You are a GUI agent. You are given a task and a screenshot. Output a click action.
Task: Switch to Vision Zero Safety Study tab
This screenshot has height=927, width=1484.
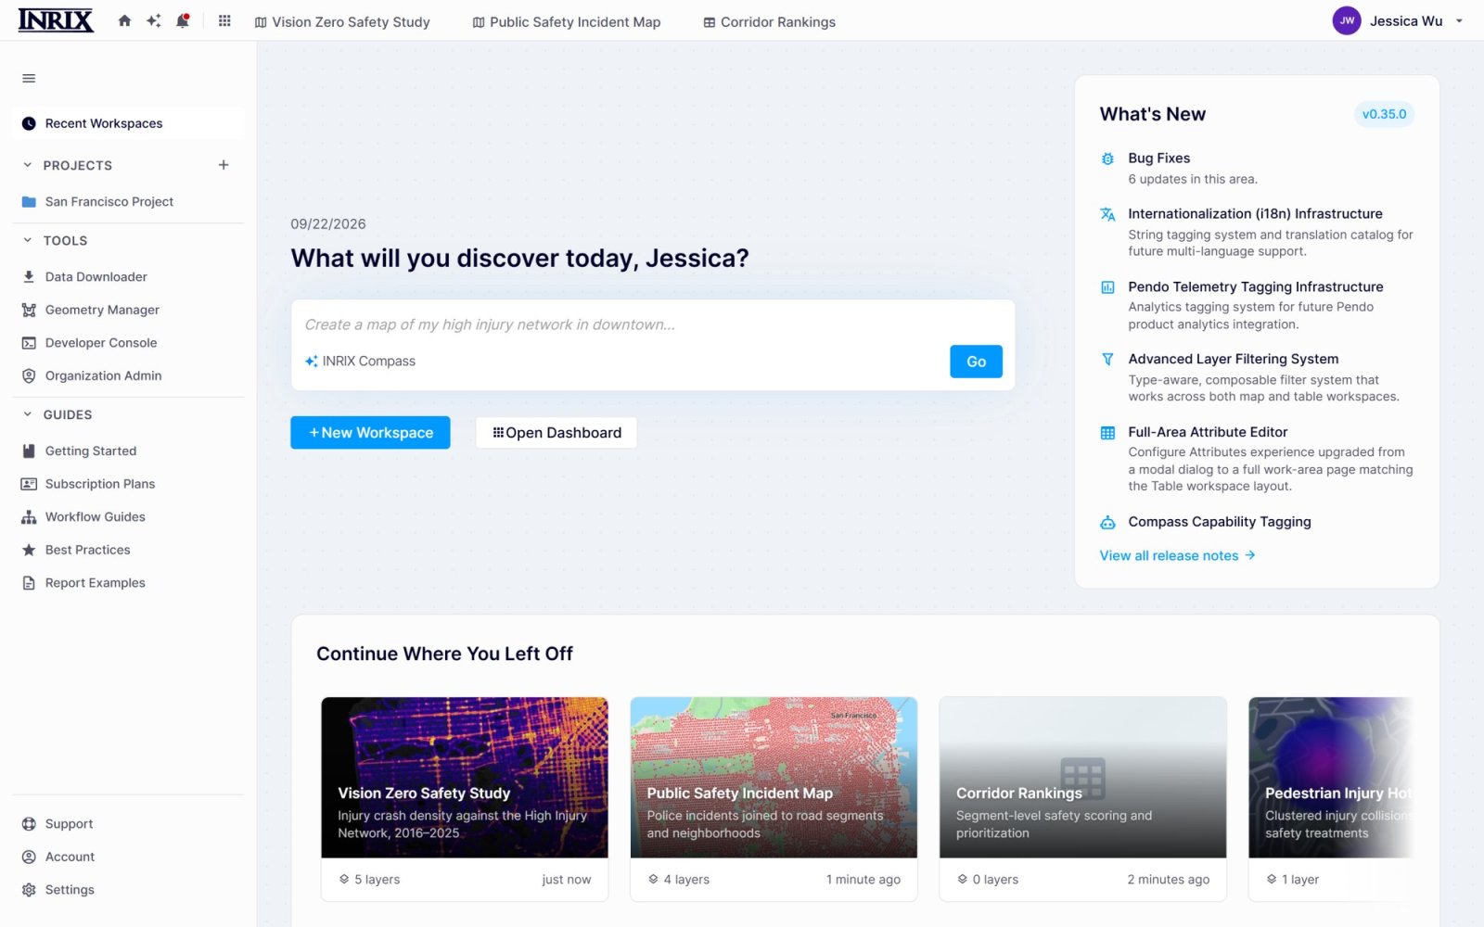(x=342, y=21)
